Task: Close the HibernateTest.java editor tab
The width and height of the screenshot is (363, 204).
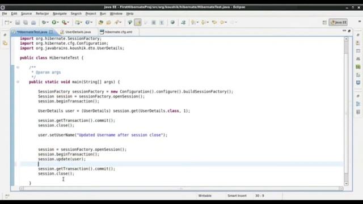Action: [x=51, y=32]
